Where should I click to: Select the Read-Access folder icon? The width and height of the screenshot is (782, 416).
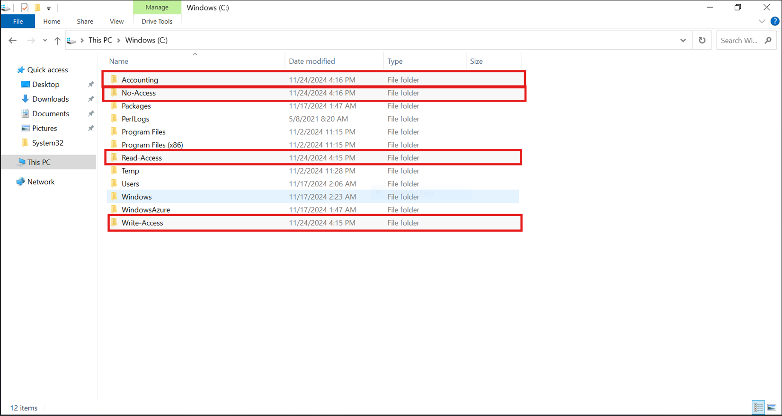tap(114, 157)
